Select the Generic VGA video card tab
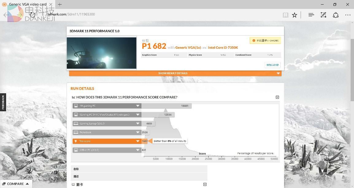The height and width of the screenshot is (188, 354). click(x=28, y=4)
